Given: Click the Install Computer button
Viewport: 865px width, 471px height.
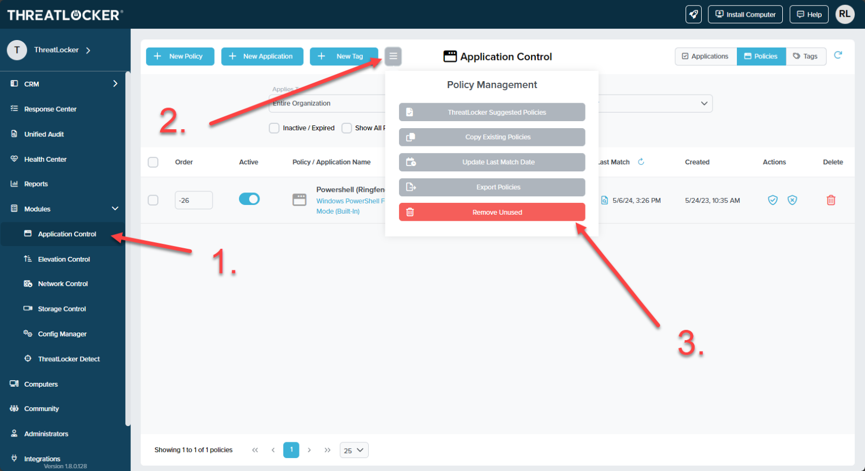Looking at the screenshot, I should (746, 15).
